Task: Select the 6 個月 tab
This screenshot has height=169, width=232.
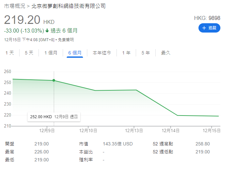Action: tap(75, 53)
